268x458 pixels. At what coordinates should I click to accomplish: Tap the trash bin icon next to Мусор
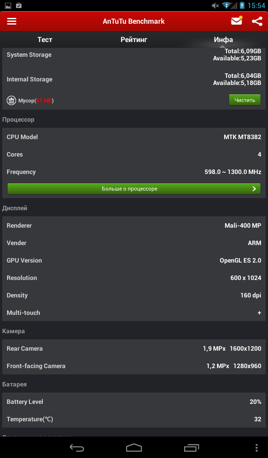pos(11,101)
